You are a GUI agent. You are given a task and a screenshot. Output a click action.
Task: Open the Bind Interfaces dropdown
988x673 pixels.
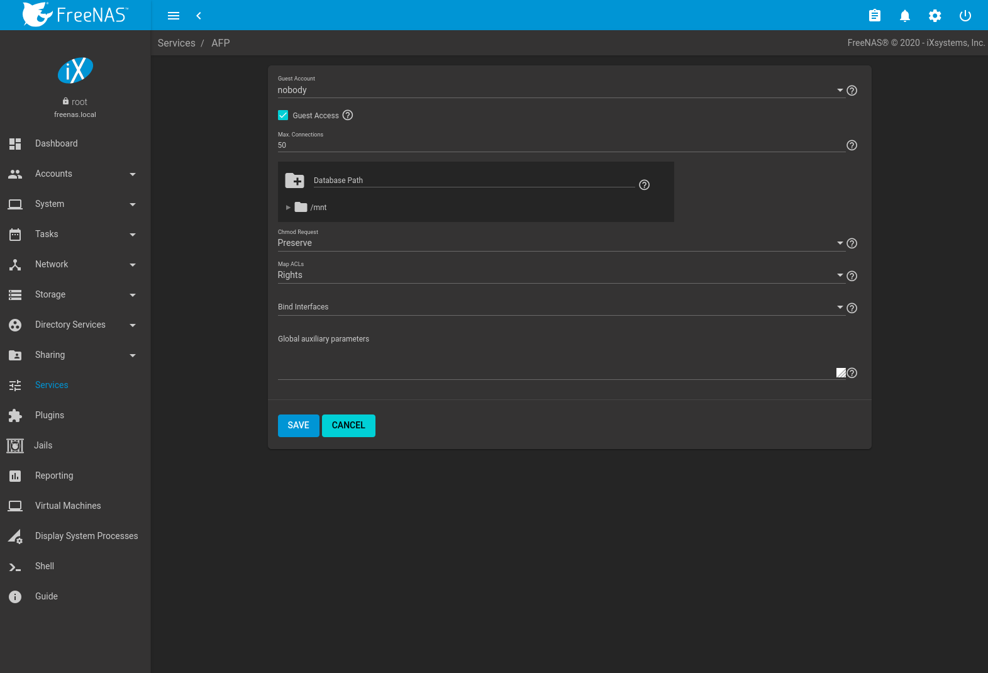click(560, 307)
